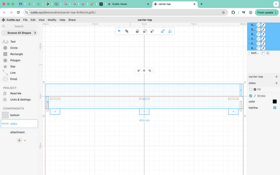Open the Share menu
Image resolution: width=280 pixels, height=175 pixels.
coord(72,20)
